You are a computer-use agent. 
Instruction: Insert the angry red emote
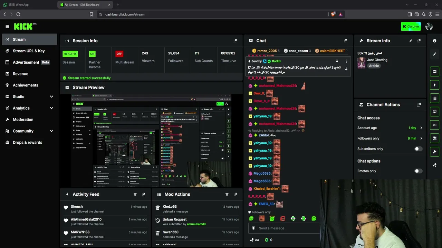[x=282, y=218]
